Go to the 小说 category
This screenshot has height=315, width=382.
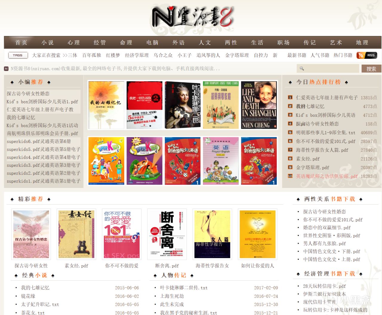pos(47,43)
